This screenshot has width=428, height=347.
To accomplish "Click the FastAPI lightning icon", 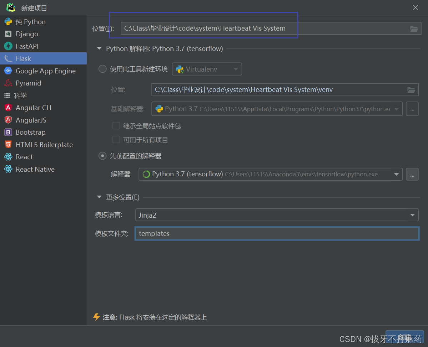I will tap(8, 46).
